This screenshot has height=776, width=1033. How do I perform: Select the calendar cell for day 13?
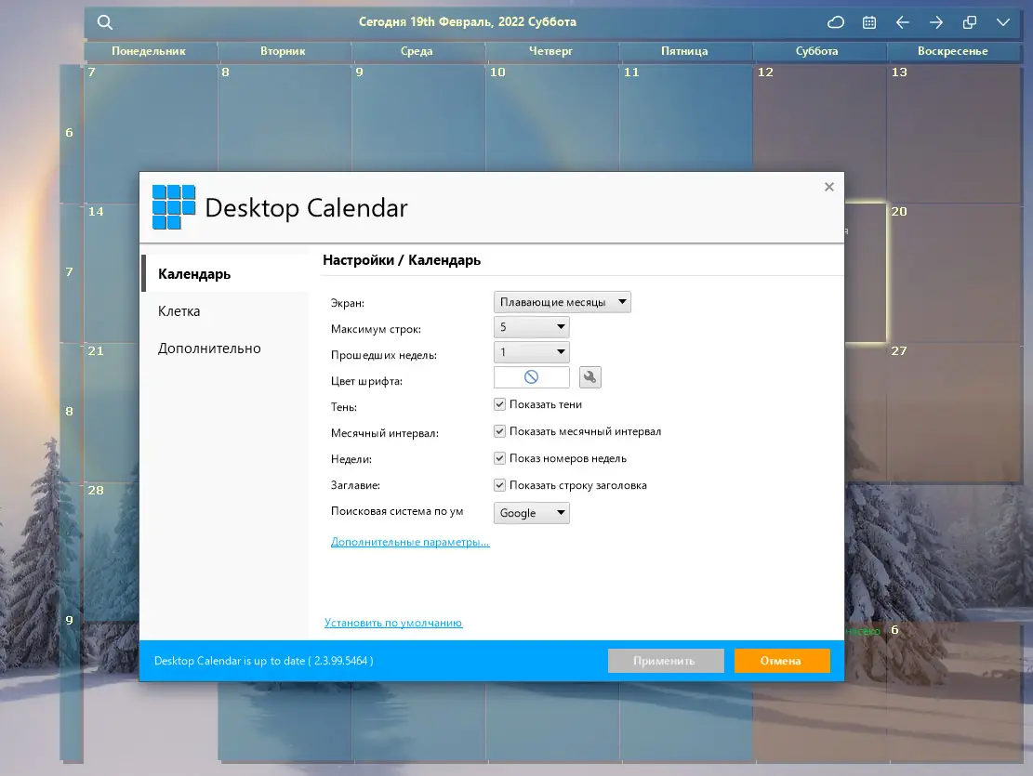pyautogui.click(x=954, y=134)
